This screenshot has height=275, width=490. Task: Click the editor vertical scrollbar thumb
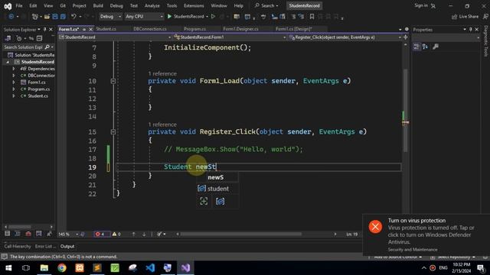click(x=405, y=111)
